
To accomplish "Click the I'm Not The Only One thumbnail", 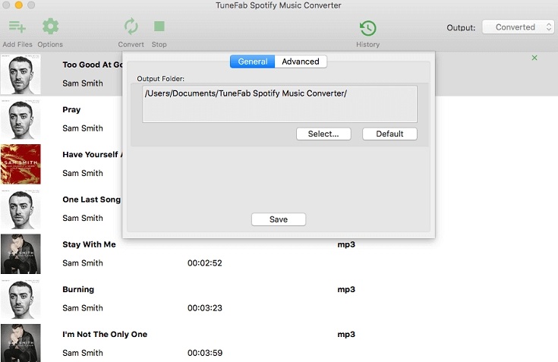I will (20, 343).
